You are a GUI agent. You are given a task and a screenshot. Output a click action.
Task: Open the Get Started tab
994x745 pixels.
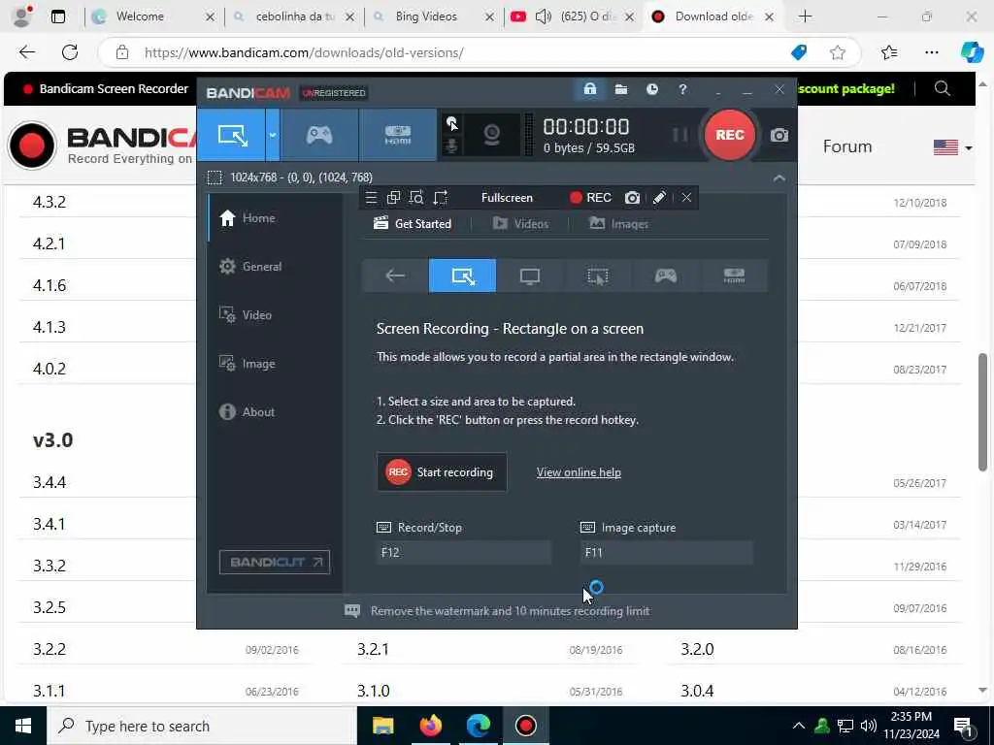point(412,224)
